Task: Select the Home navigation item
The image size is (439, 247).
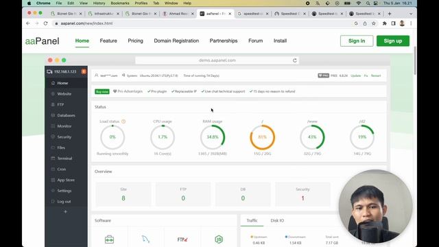Action: click(x=82, y=41)
